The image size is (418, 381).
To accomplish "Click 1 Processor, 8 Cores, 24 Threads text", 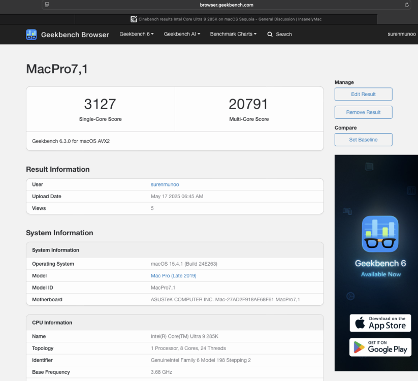I will [188, 348].
